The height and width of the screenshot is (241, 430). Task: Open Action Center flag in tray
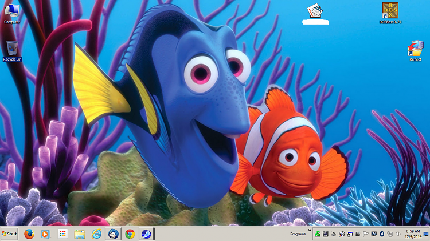click(366, 234)
